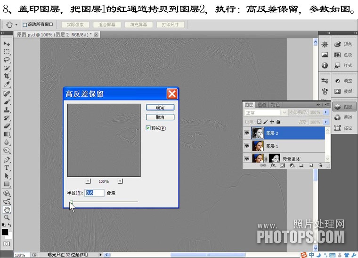Hide 图层 1 using its eye icon
The width and height of the screenshot is (358, 258).
[x=246, y=146]
